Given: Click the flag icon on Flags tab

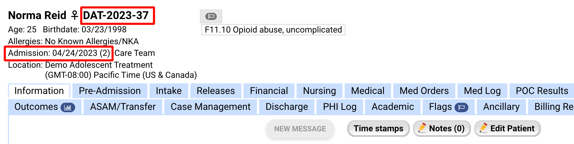Looking at the screenshot, I should tap(461, 107).
